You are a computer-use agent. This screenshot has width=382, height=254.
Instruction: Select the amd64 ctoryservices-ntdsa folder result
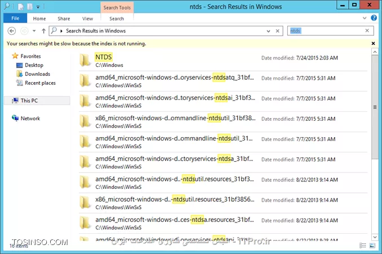(223, 162)
